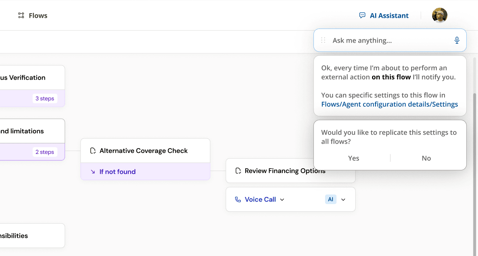Click the Voice Call phone icon
Screen dimensions: 478x256
238,199
